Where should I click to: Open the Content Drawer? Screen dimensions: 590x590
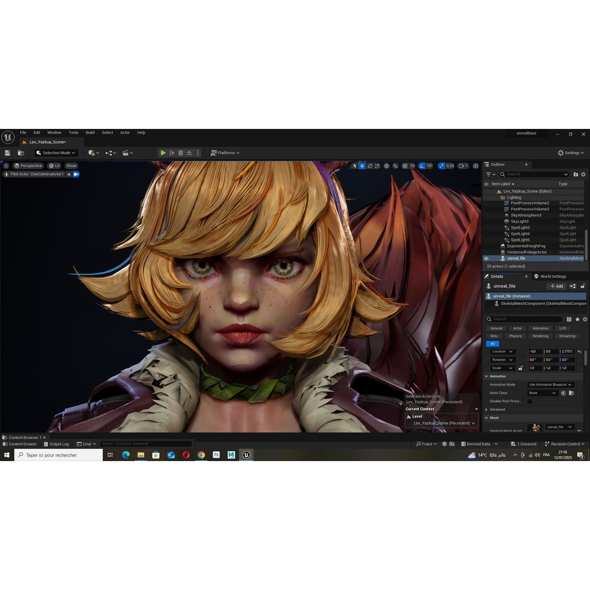20,444
